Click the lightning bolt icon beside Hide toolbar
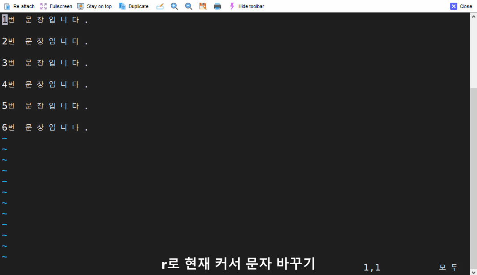477x275 pixels. [x=232, y=6]
